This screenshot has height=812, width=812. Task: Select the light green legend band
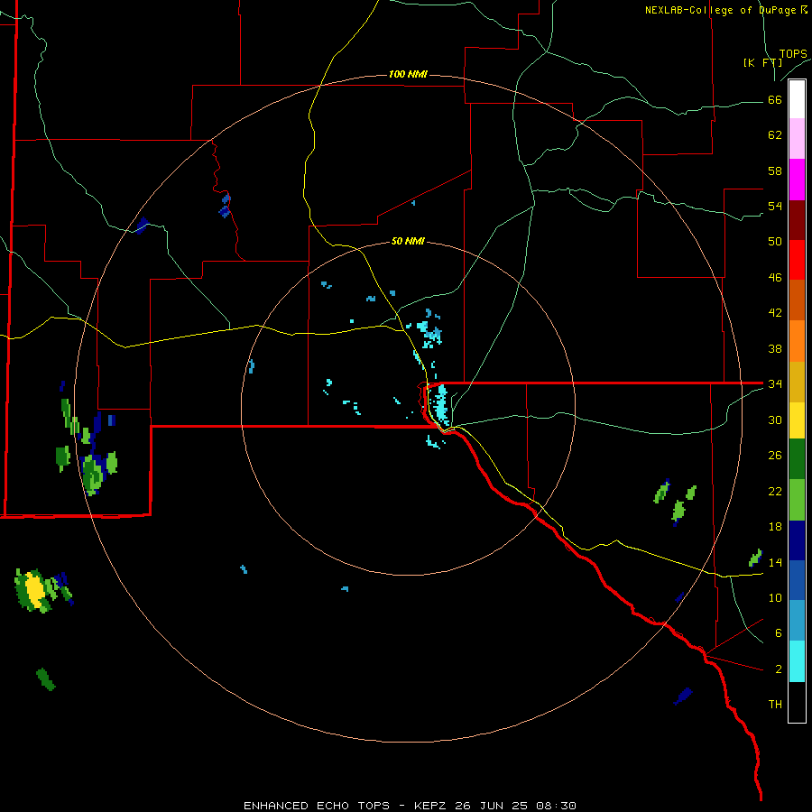point(797,500)
